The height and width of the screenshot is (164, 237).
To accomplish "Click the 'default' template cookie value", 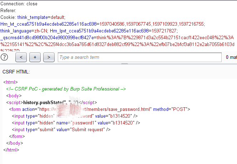I will (x=57, y=17).
